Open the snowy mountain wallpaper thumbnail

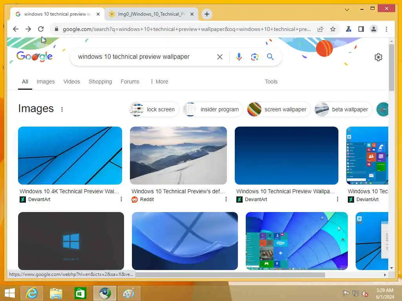point(179,155)
